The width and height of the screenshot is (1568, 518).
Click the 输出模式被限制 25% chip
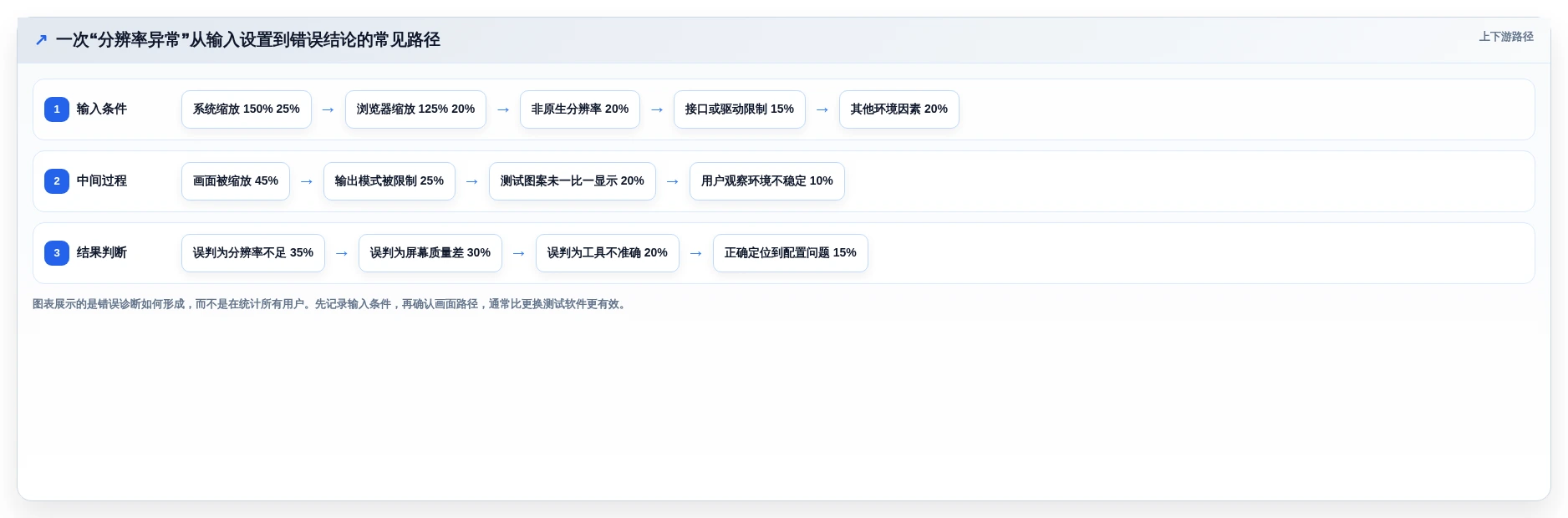(x=389, y=181)
